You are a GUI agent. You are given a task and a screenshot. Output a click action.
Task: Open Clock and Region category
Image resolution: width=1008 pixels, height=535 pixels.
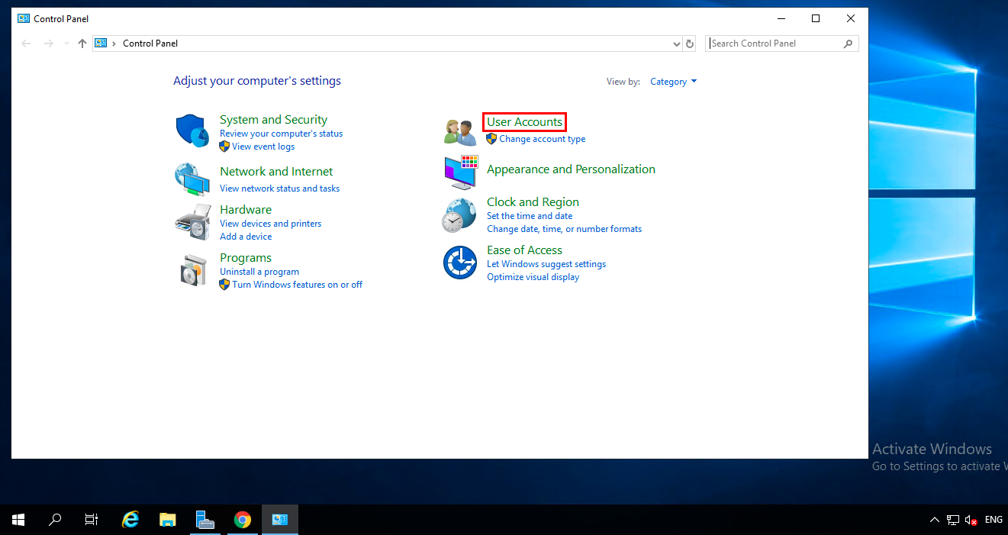click(x=533, y=202)
